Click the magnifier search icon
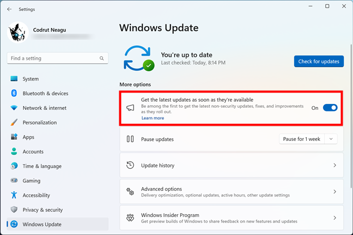 (x=102, y=58)
